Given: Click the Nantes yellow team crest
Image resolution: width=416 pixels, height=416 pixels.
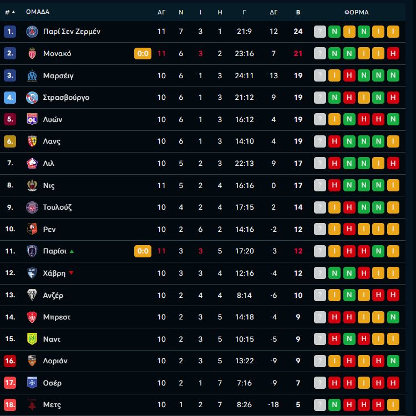Looking at the screenshot, I should (32, 339).
